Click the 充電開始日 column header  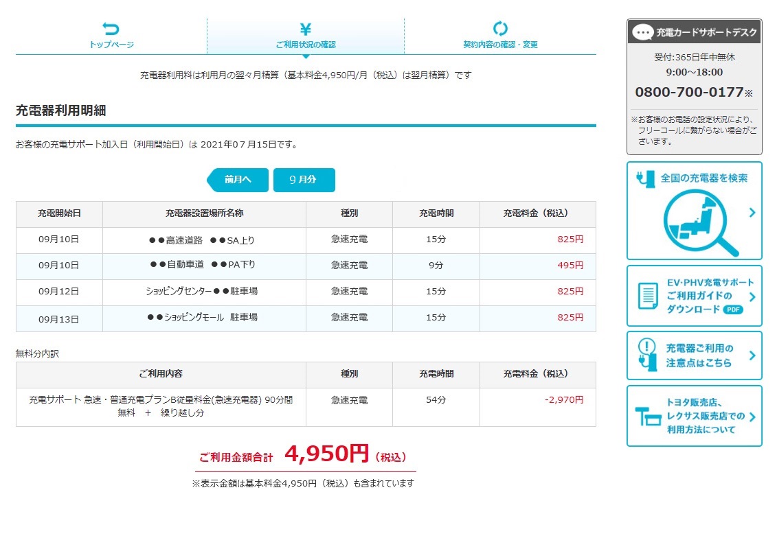pyautogui.click(x=60, y=214)
